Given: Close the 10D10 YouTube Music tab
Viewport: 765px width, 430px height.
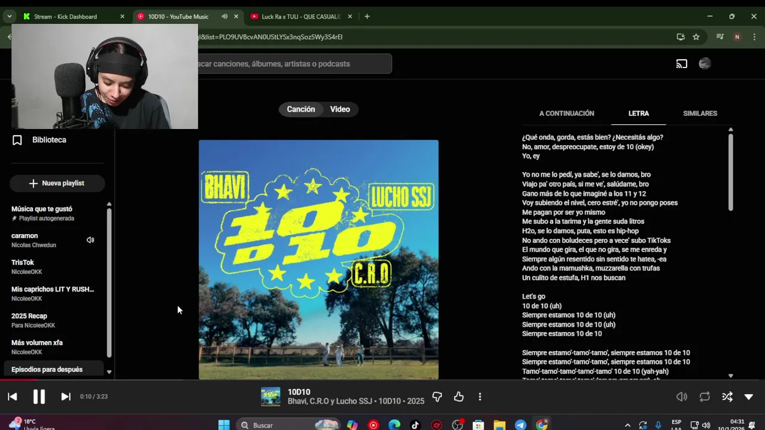Looking at the screenshot, I should coord(236,17).
